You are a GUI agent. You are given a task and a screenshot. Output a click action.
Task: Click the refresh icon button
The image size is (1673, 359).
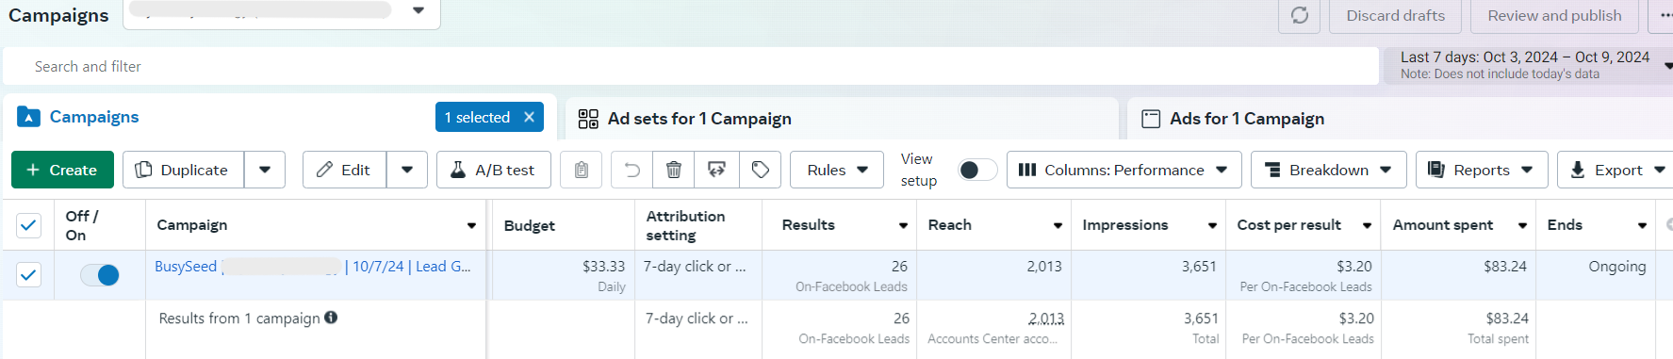click(x=1300, y=16)
